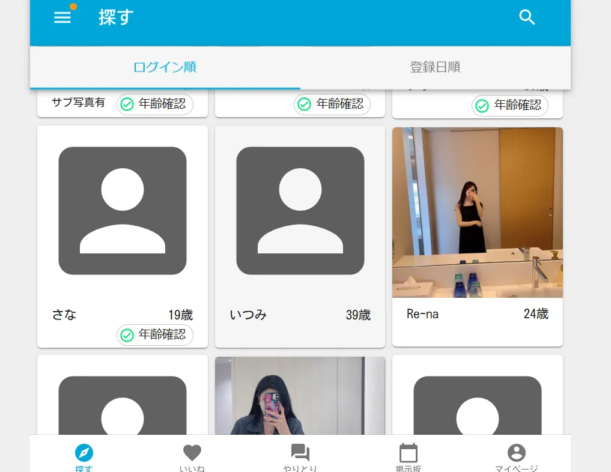Tap the search magnifier icon
The image size is (611, 472).
(x=527, y=17)
